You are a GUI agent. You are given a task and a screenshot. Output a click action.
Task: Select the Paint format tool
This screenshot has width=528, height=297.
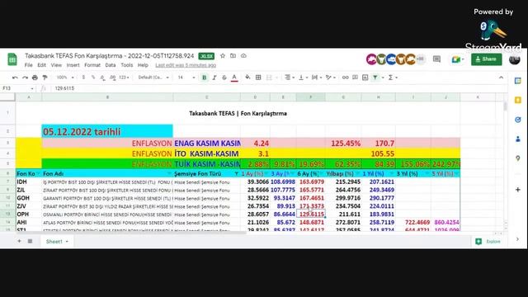tap(45, 78)
